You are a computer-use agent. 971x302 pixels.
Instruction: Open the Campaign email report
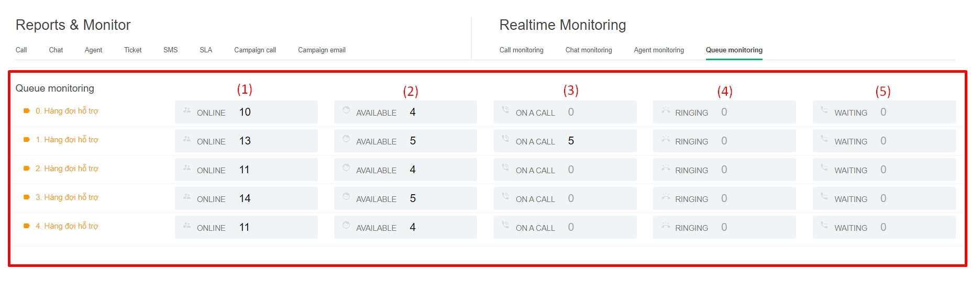click(322, 50)
